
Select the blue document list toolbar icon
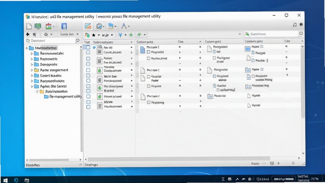64,26
